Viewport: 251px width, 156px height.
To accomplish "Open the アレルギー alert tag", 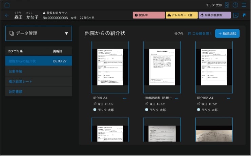I will coord(182,15).
